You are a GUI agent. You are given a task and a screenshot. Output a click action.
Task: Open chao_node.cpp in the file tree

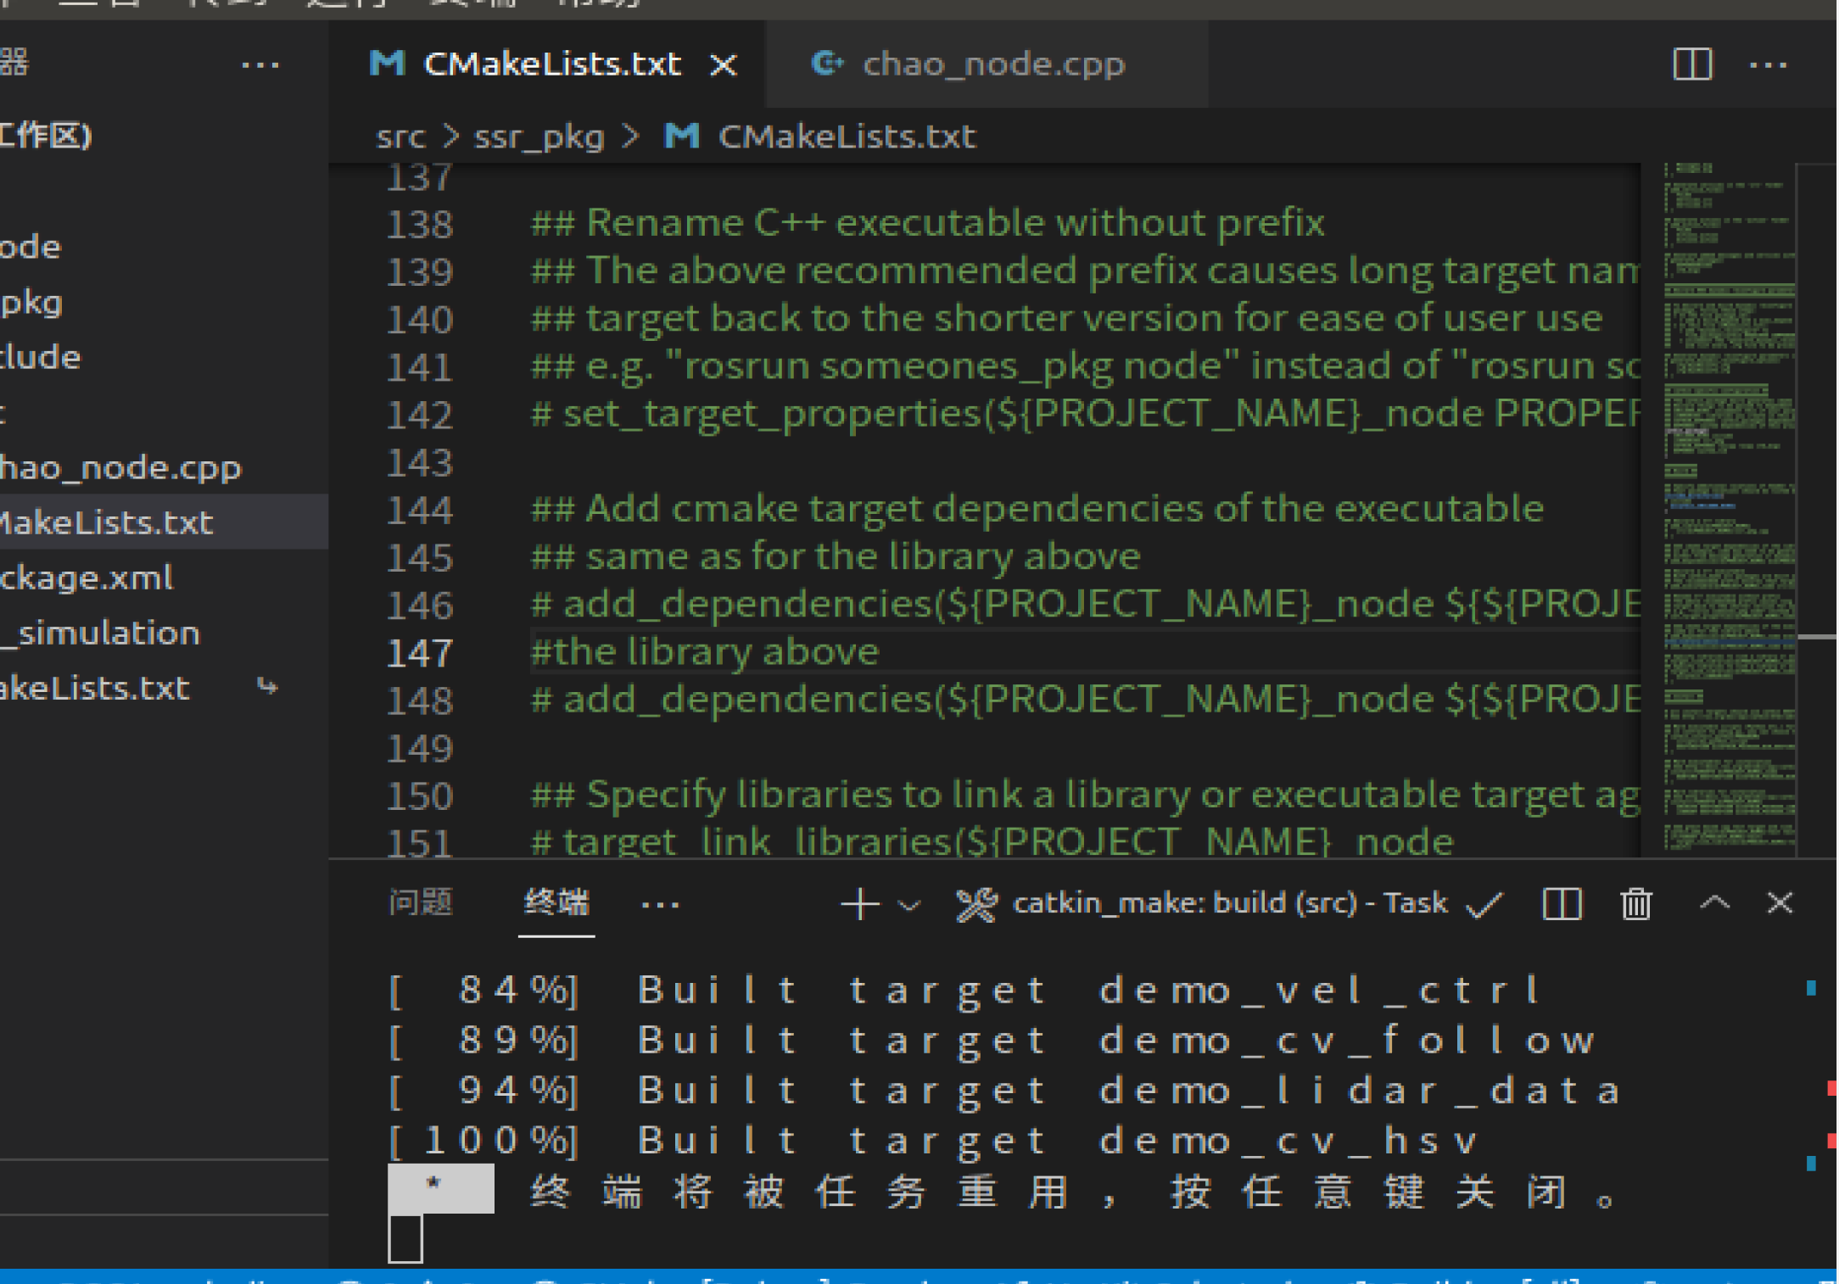(120, 467)
